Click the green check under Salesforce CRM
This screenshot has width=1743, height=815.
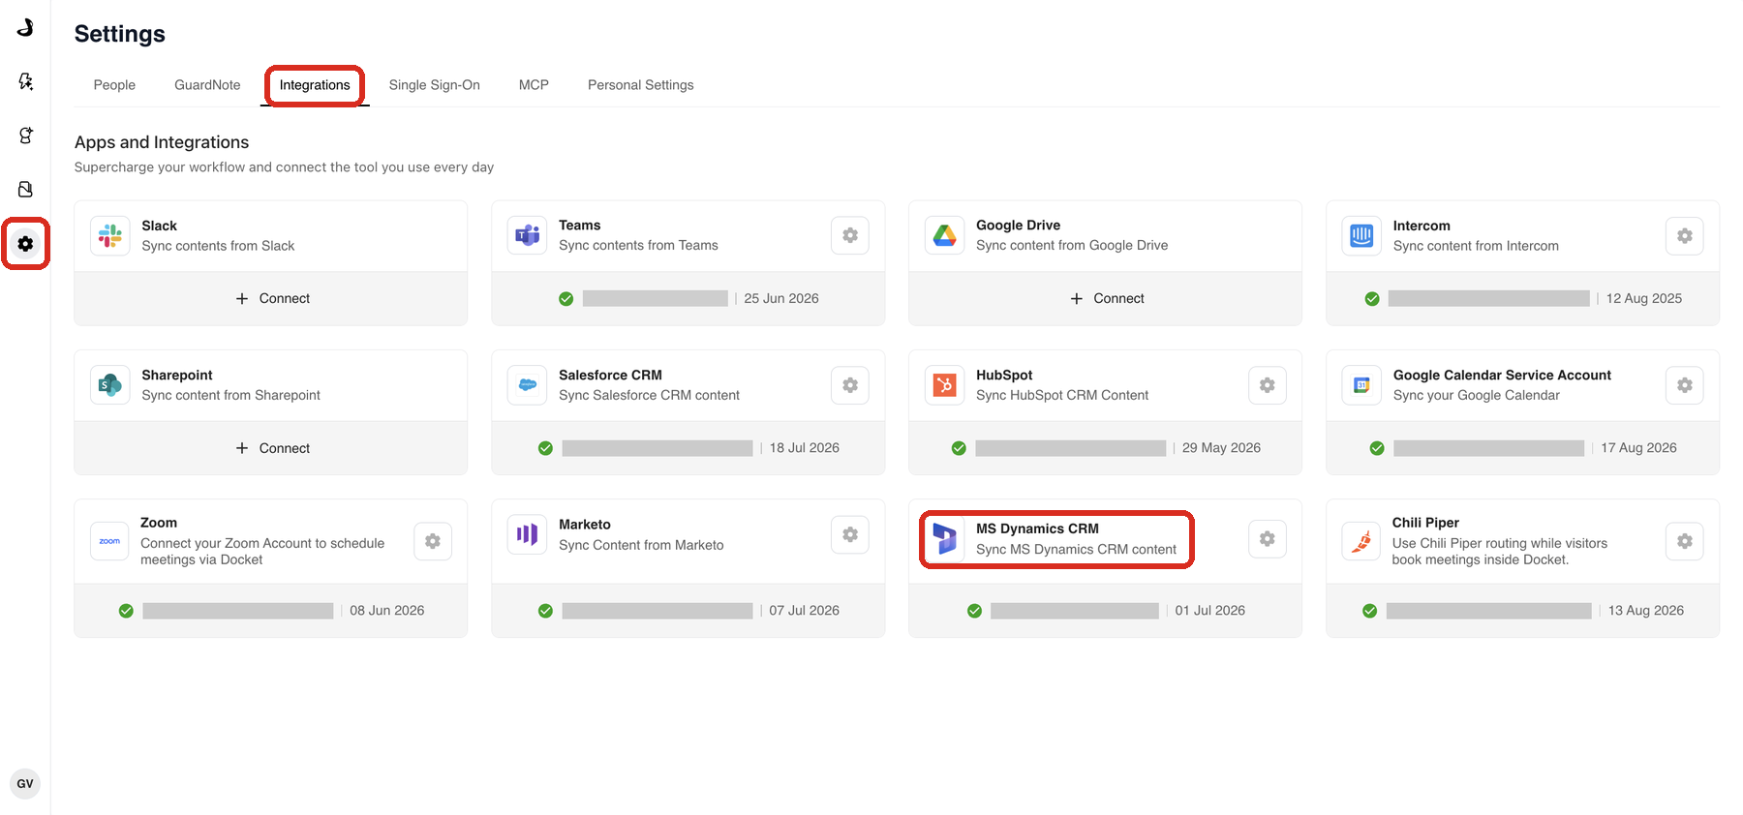(x=545, y=448)
